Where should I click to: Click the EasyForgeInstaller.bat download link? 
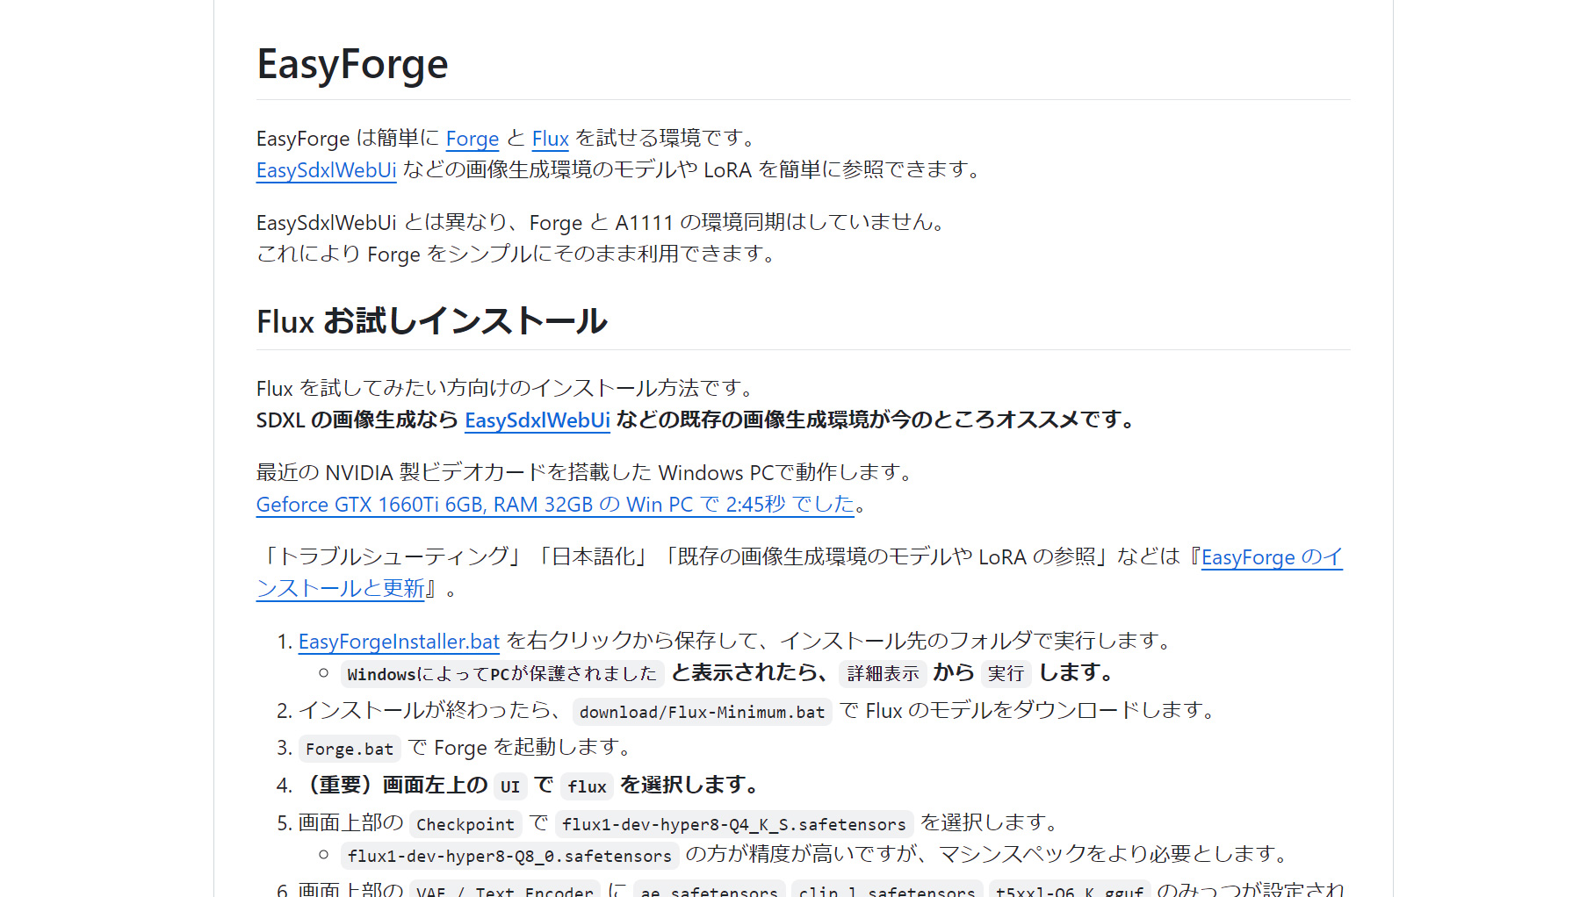(x=399, y=642)
